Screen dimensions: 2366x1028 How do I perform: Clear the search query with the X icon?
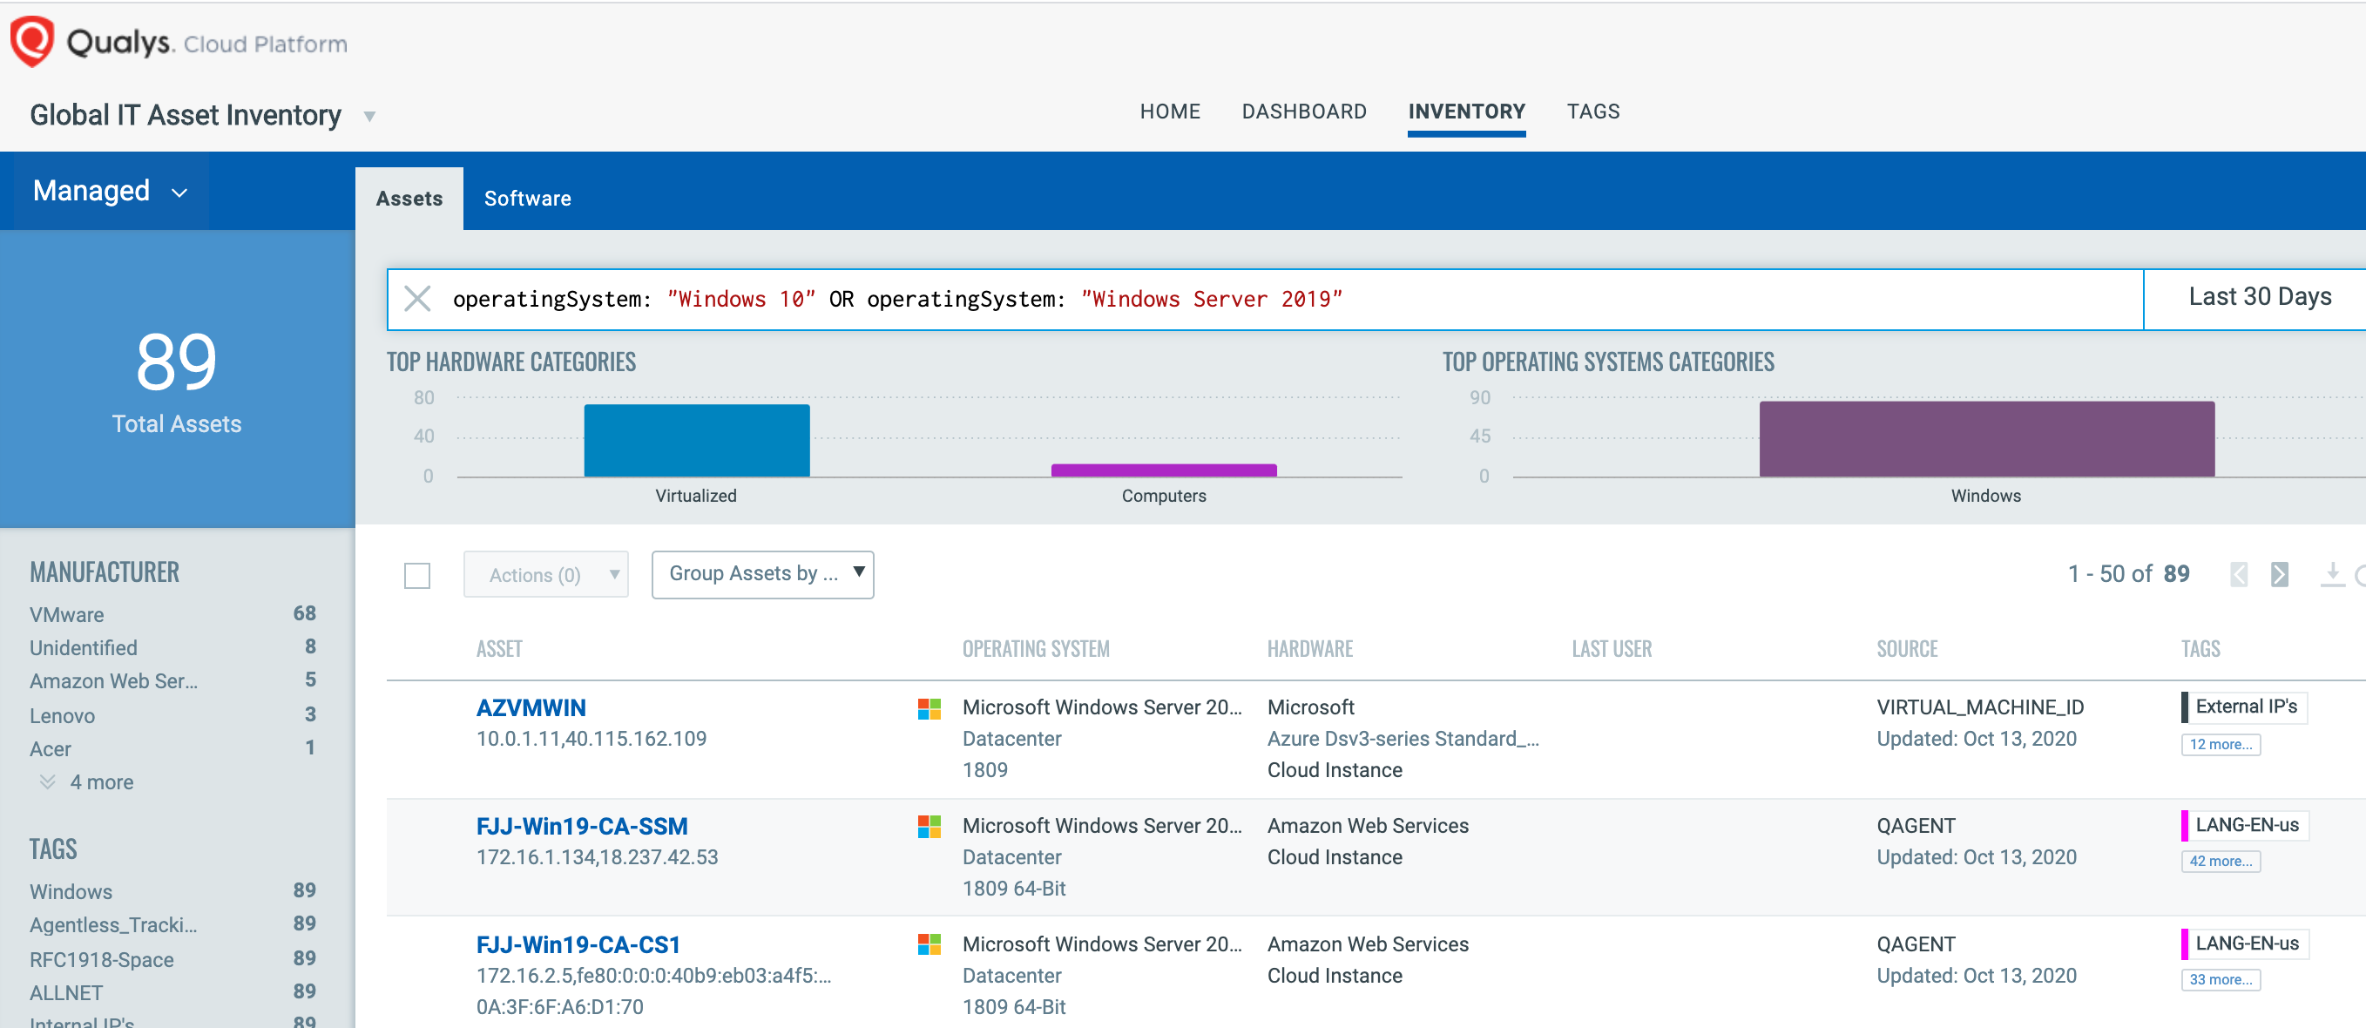point(418,299)
